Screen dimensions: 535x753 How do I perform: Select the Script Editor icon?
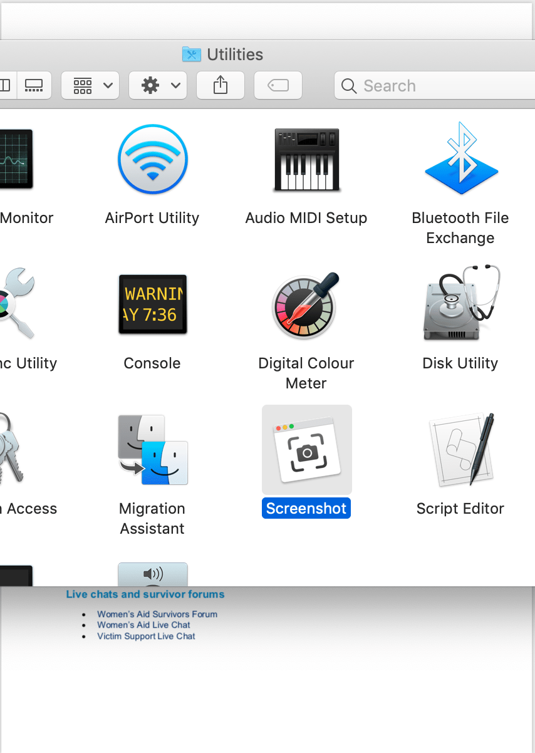click(462, 449)
